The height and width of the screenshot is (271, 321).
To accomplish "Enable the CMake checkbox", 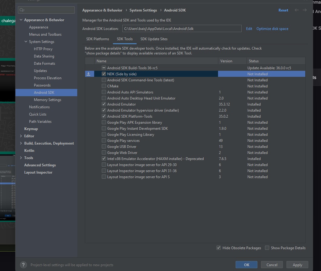I will coord(104,86).
